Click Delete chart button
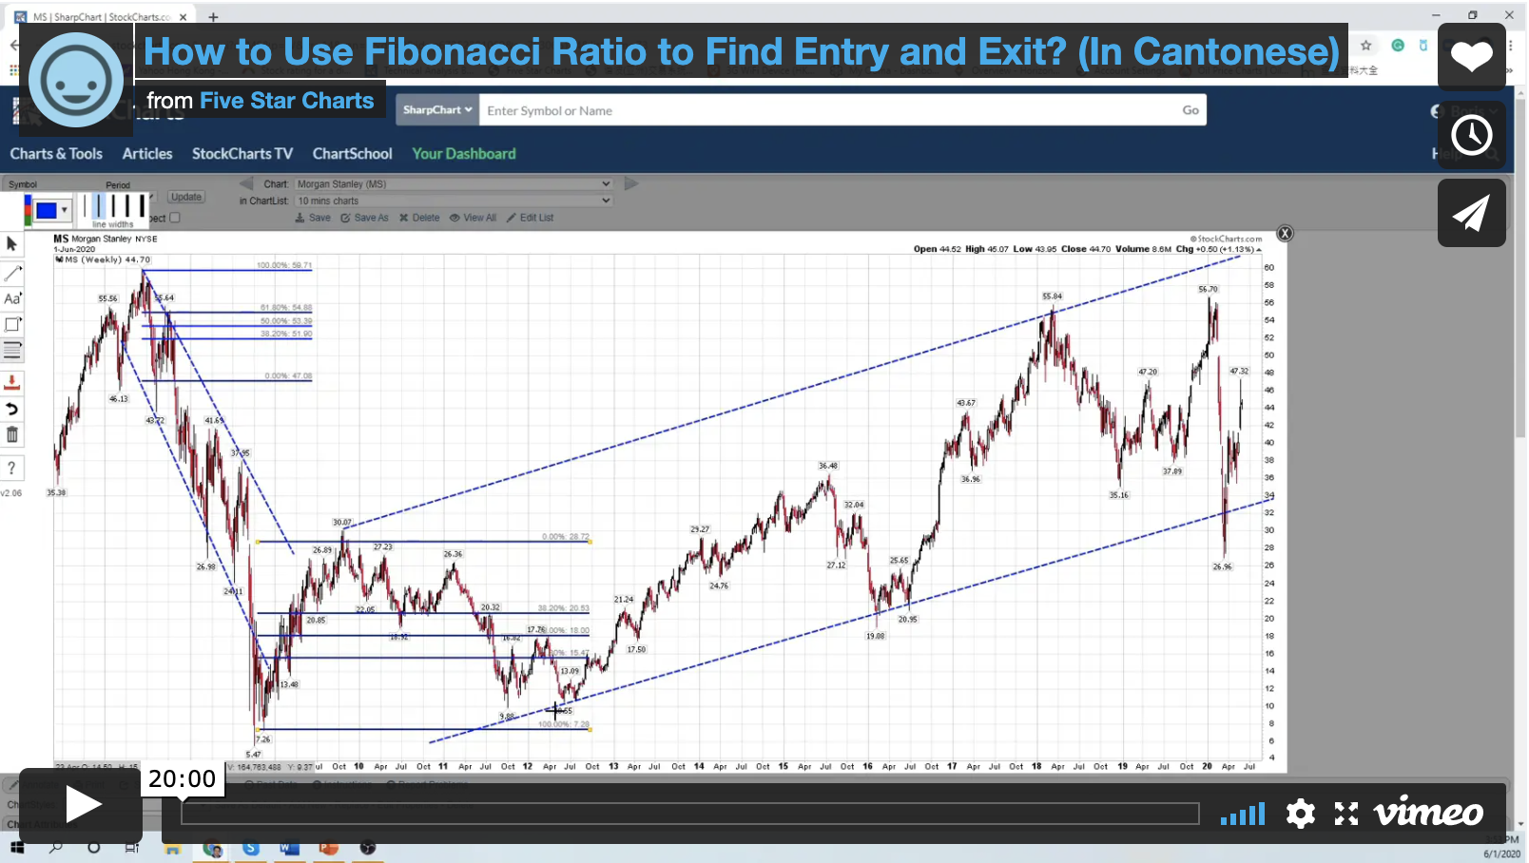Image resolution: width=1529 pixels, height=863 pixels. 419,218
